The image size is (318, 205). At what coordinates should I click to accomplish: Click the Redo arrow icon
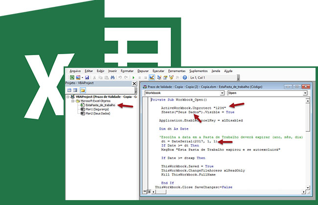point(126,78)
